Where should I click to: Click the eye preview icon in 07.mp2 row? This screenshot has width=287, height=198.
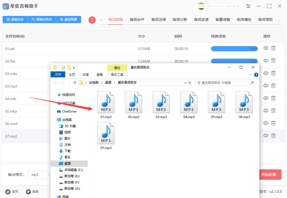click(x=266, y=136)
